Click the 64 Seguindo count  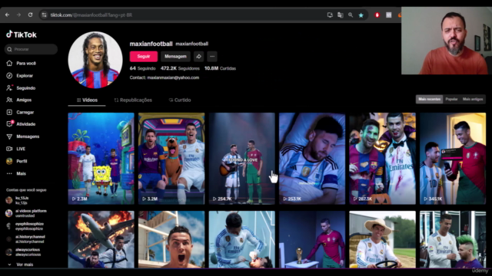coord(142,68)
